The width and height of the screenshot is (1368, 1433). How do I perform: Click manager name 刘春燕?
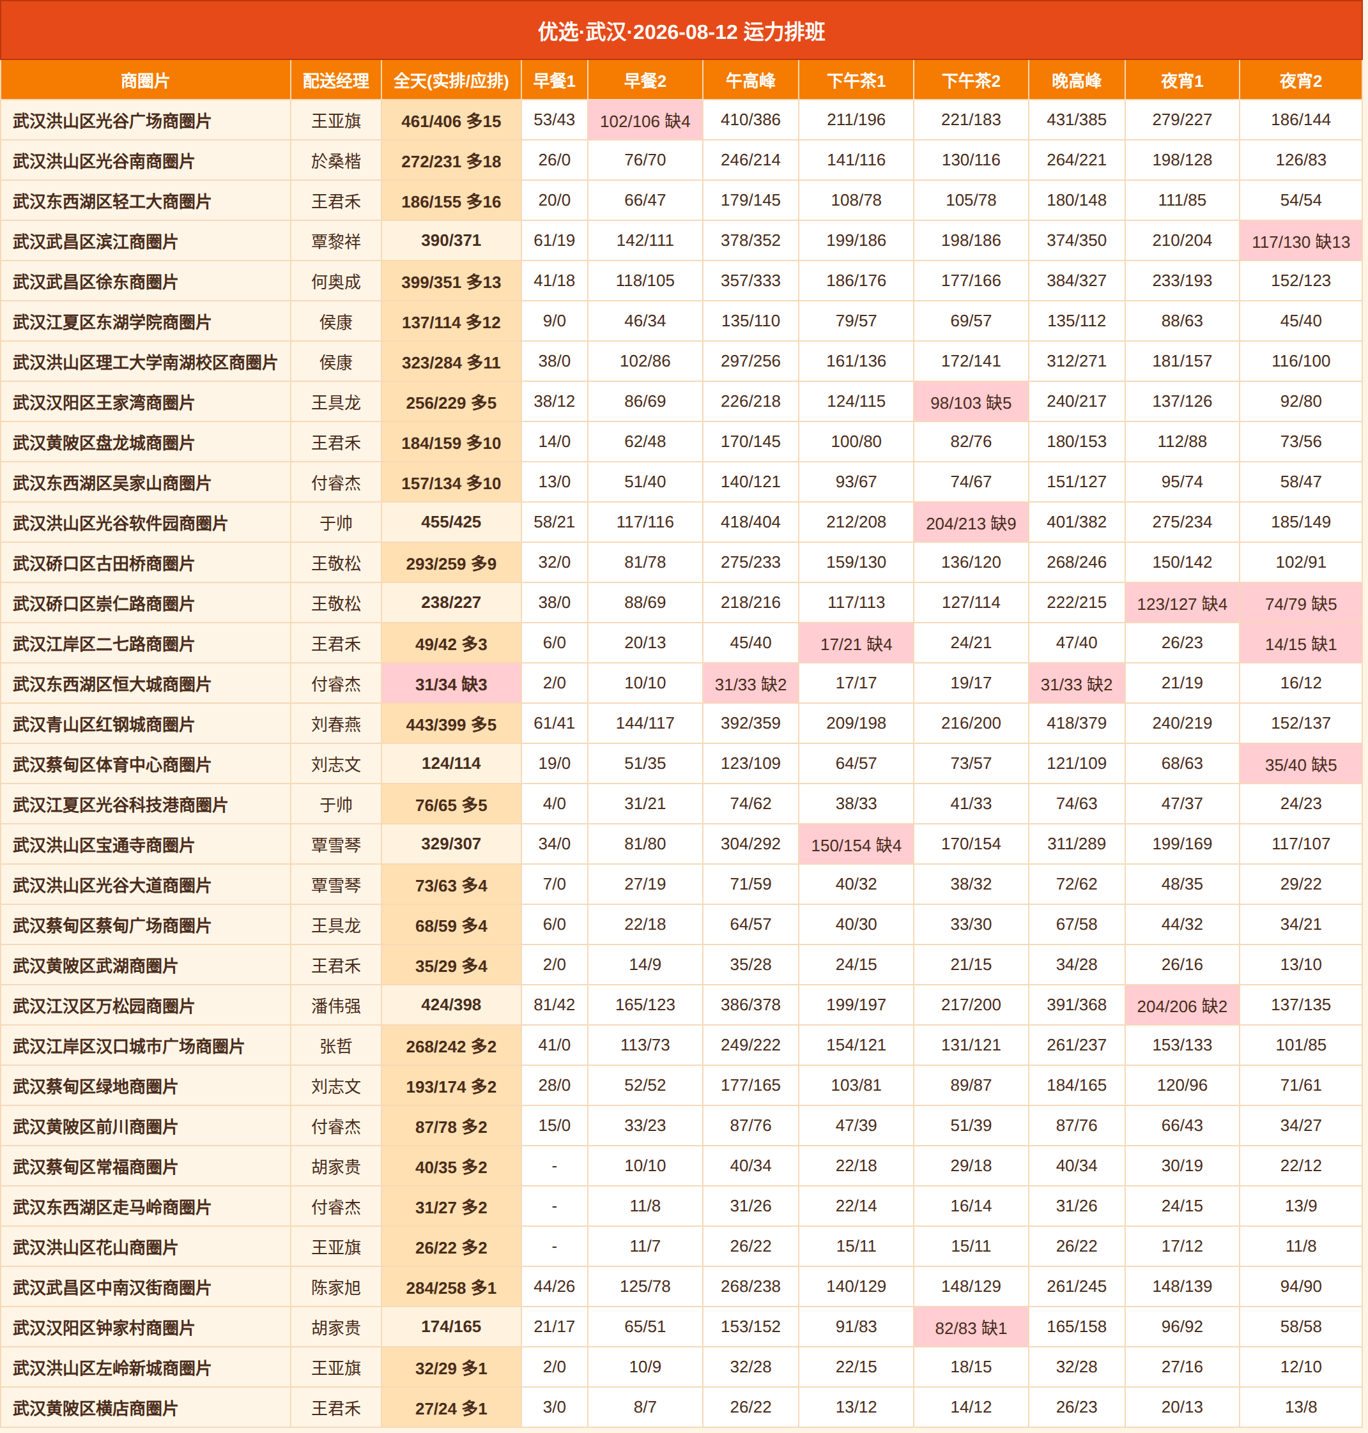(335, 724)
